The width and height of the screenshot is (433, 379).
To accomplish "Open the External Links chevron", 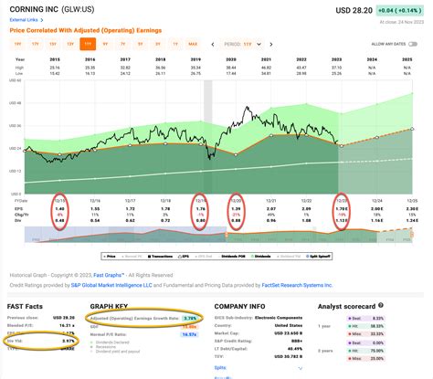I will coord(42,20).
